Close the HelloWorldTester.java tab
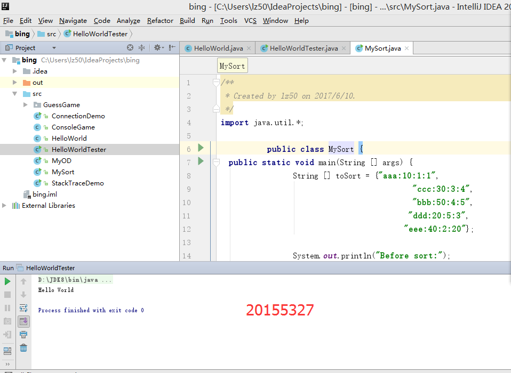Screen dimensions: 511x373 344,48
